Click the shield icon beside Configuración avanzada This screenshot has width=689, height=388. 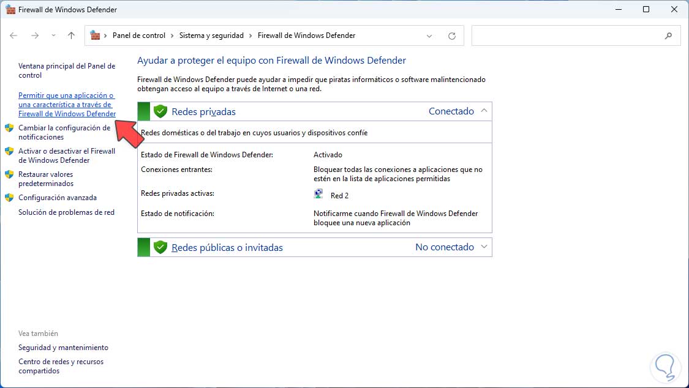(9, 198)
